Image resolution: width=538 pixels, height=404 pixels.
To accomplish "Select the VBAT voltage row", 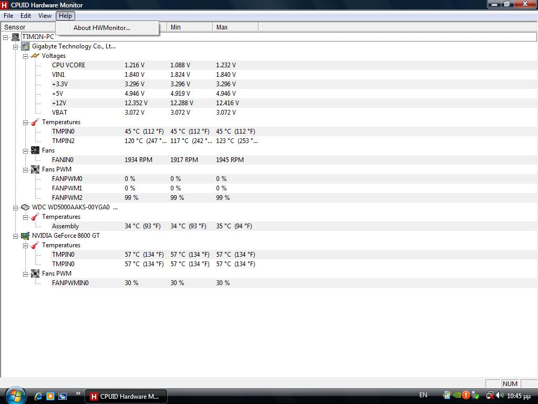I will pyautogui.click(x=294, y=113).
